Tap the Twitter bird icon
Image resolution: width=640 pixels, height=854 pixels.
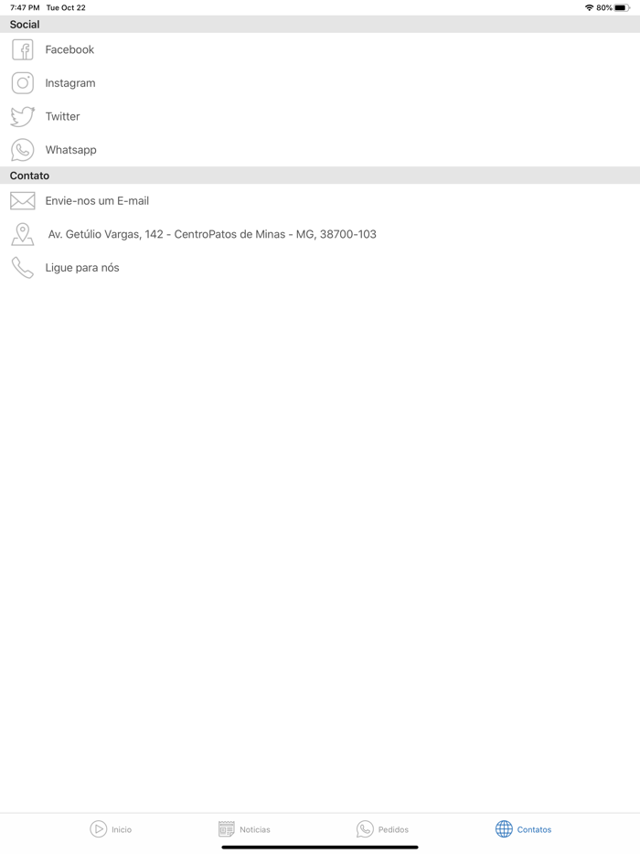click(x=22, y=116)
